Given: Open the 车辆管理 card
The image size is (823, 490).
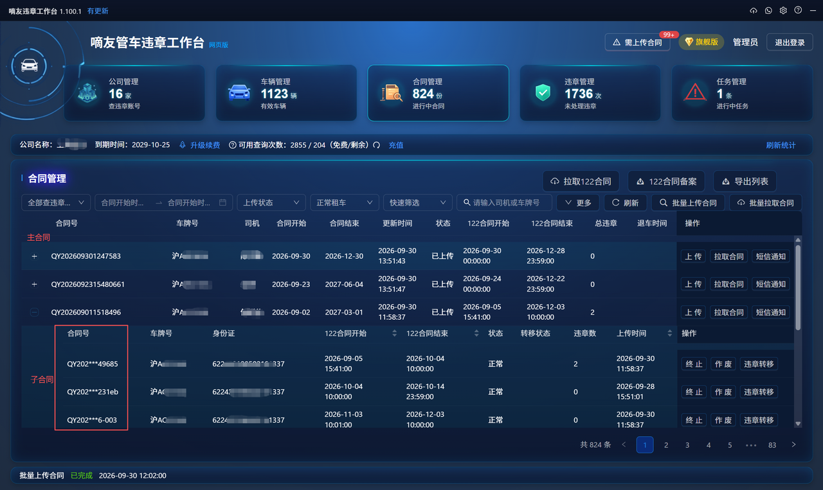Looking at the screenshot, I should (x=286, y=93).
